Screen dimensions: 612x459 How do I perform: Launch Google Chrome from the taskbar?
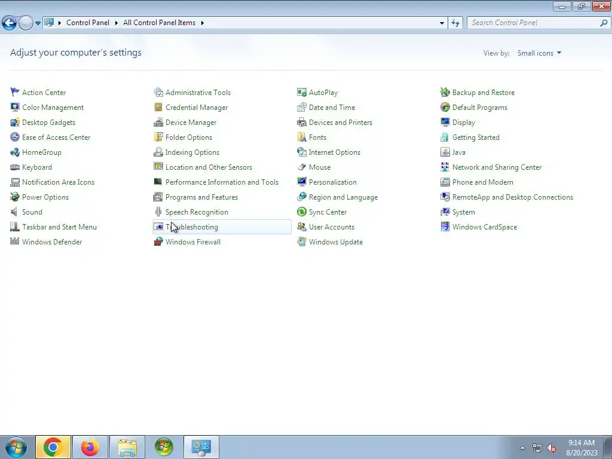(53, 447)
